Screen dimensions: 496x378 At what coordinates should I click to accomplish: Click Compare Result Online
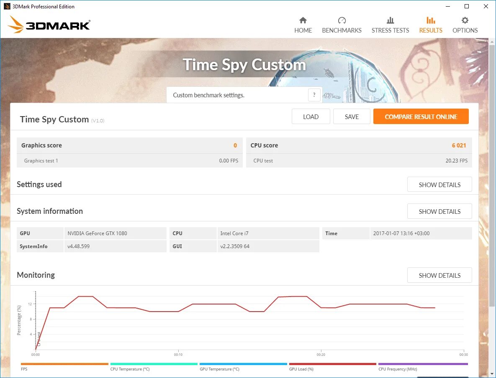pyautogui.click(x=421, y=117)
